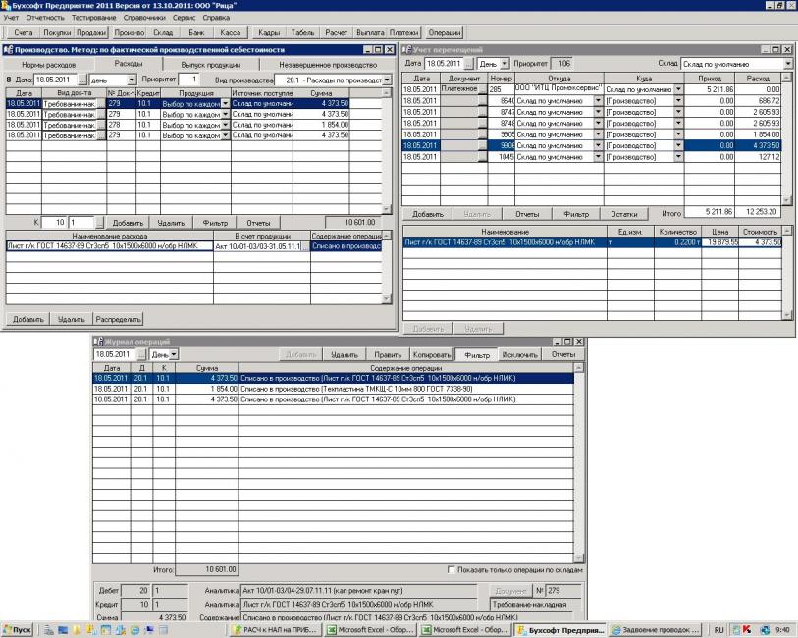
Task: Open the Склад dropdown in Учет перемещений
Action: coord(788,64)
